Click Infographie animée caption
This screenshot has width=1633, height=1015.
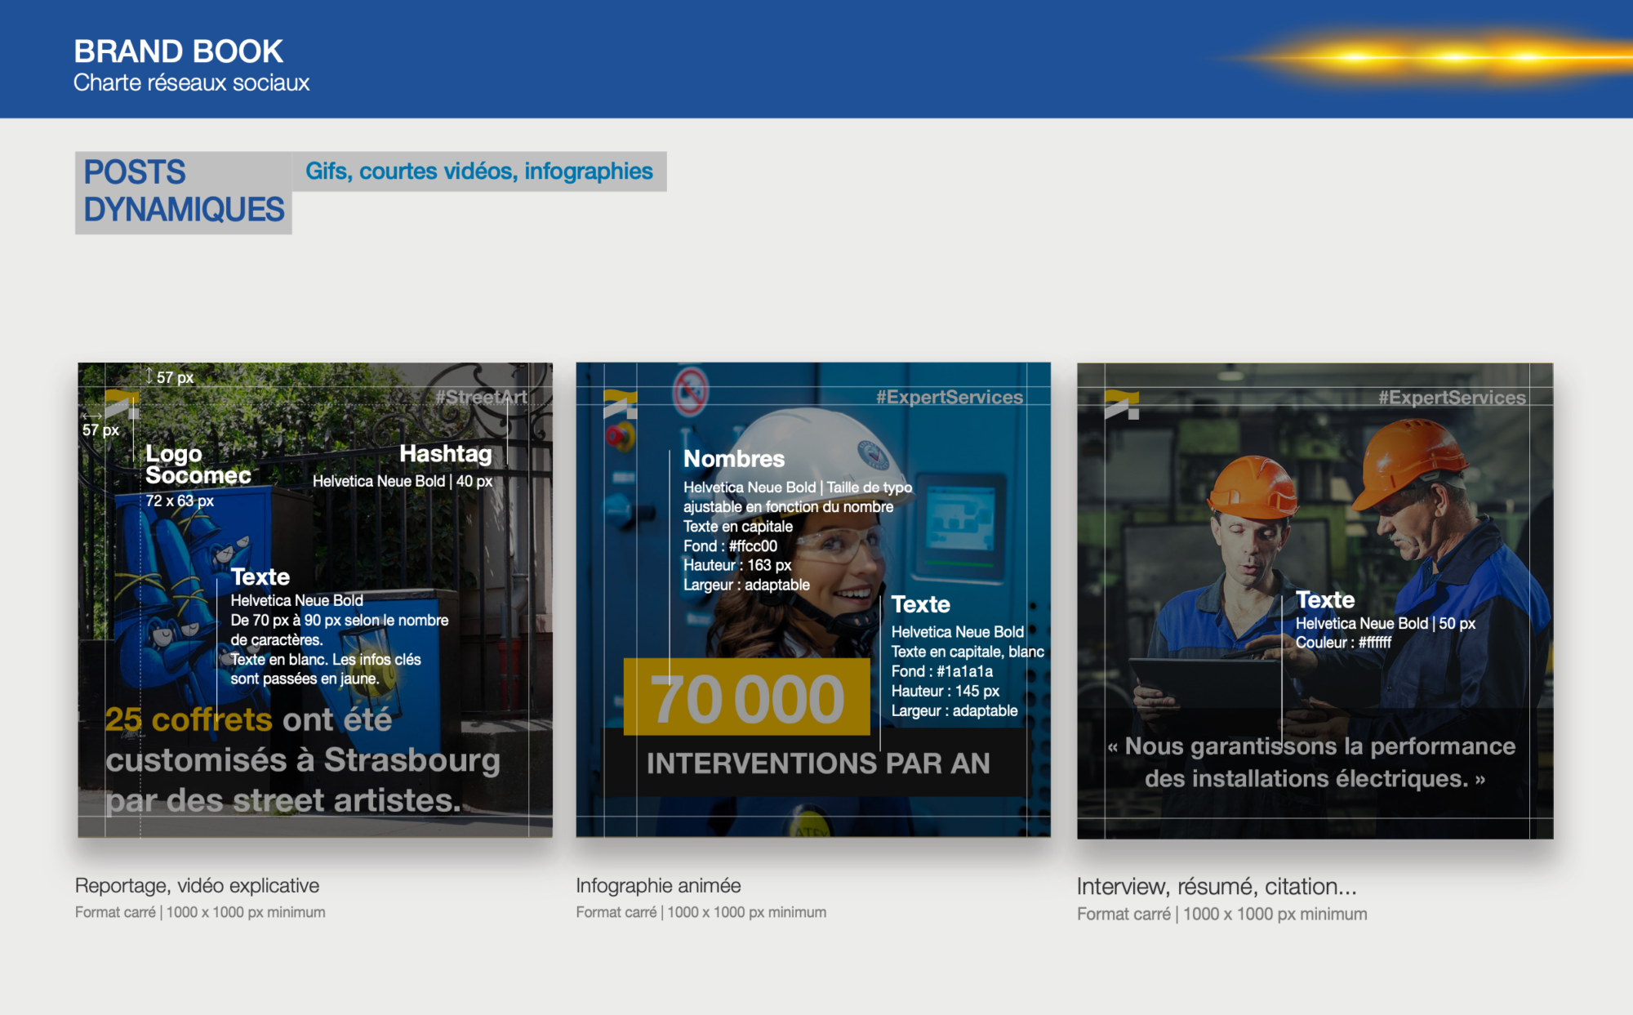(x=658, y=886)
